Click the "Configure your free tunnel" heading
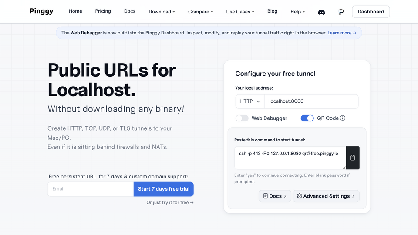 coord(275,74)
